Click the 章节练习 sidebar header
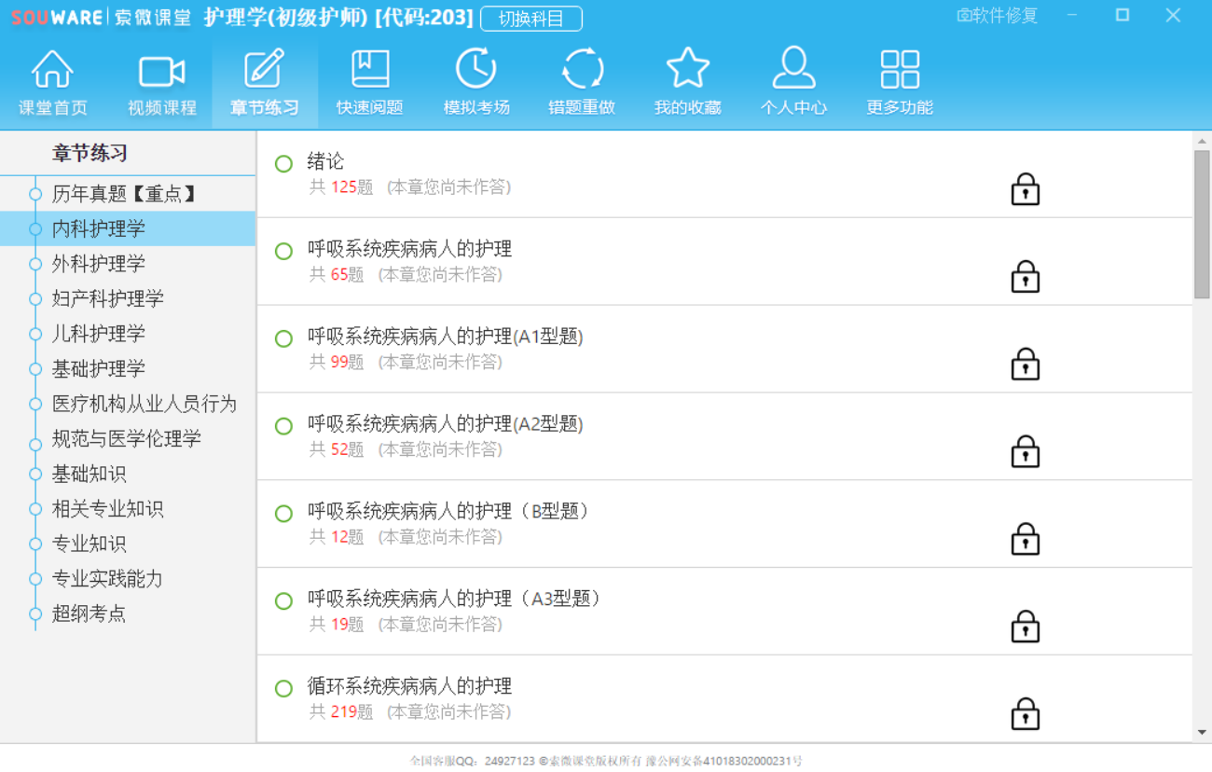Viewport: 1212px width, 772px height. 90,153
